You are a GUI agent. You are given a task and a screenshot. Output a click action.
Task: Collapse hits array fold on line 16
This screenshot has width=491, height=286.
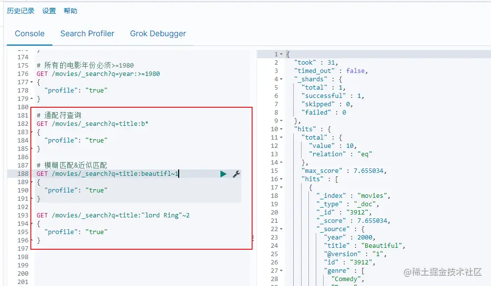pyautogui.click(x=281, y=179)
